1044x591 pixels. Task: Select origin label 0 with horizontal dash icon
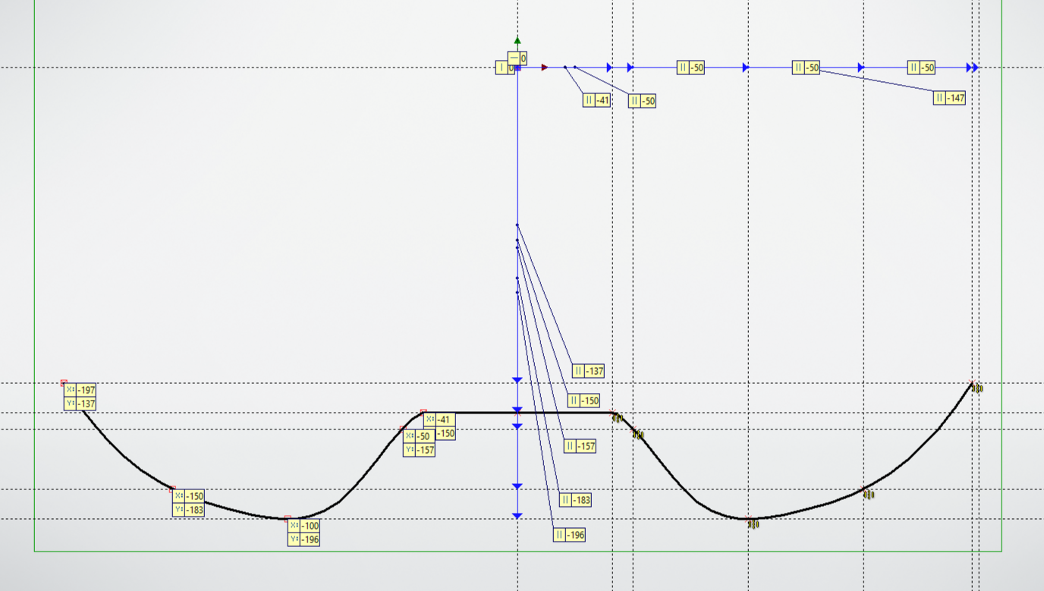517,58
